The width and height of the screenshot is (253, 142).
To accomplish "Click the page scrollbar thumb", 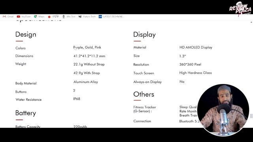I will 251,116.
